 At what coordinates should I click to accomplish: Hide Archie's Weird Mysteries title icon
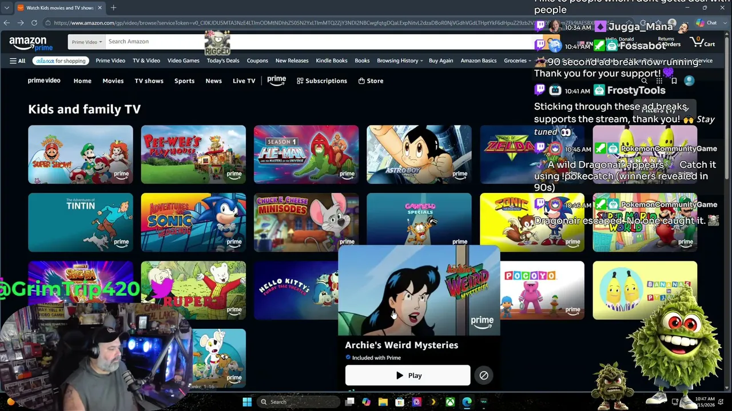click(x=484, y=375)
